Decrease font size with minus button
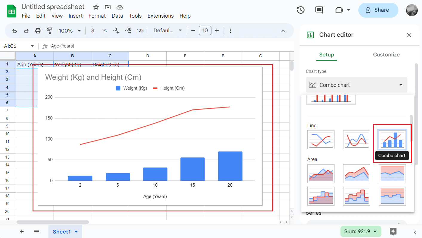Image resolution: width=422 pixels, height=238 pixels. point(193,30)
